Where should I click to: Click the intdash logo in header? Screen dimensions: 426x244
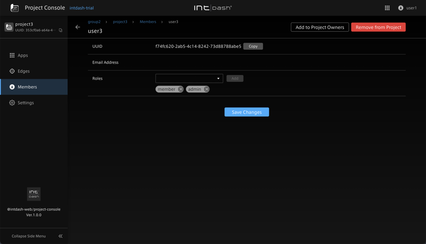[213, 8]
